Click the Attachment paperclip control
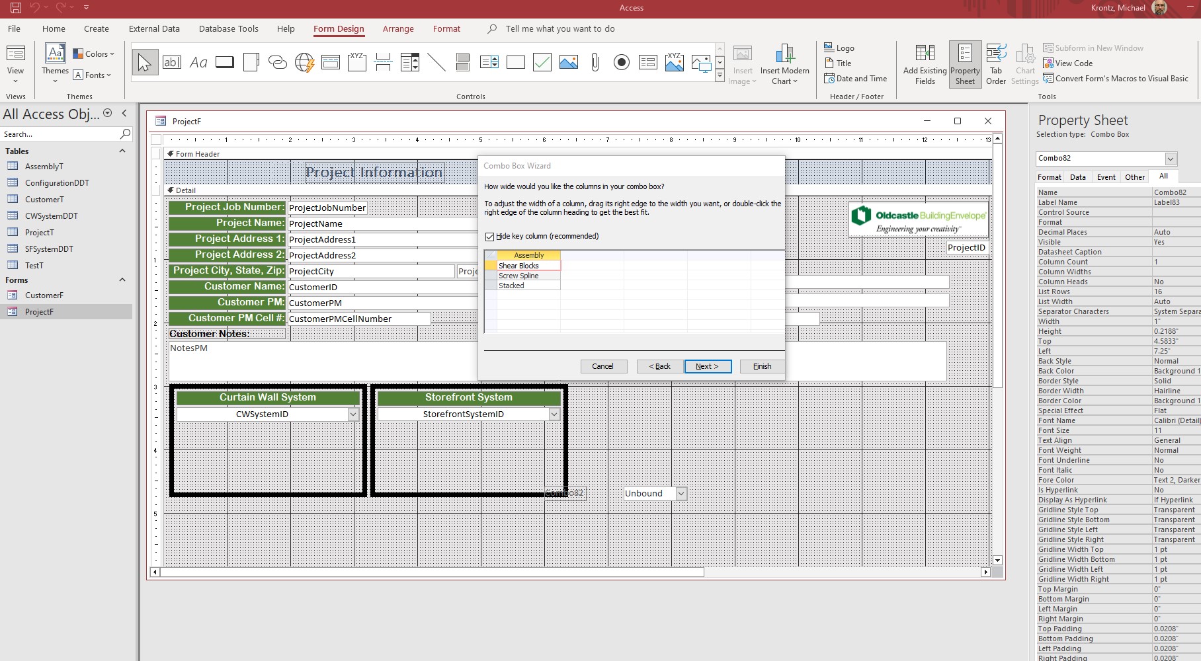This screenshot has width=1201, height=661. tap(595, 63)
